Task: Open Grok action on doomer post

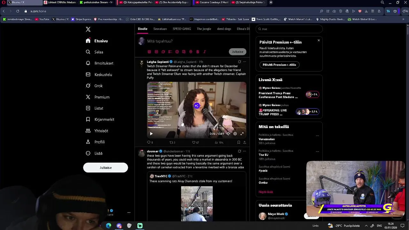Action: pyautogui.click(x=239, y=151)
